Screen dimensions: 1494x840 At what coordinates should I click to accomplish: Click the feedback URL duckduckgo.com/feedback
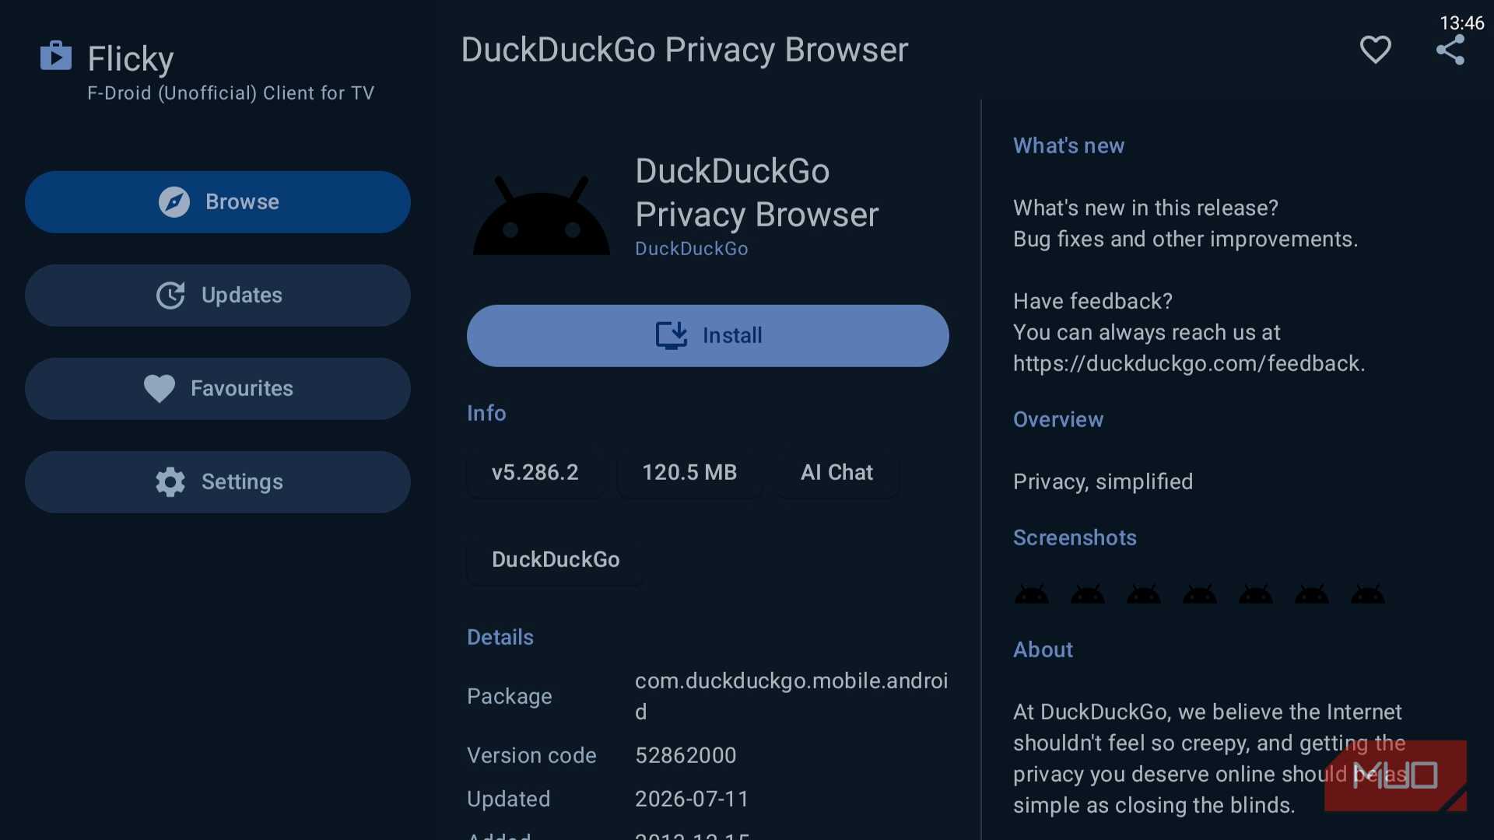[1188, 364]
